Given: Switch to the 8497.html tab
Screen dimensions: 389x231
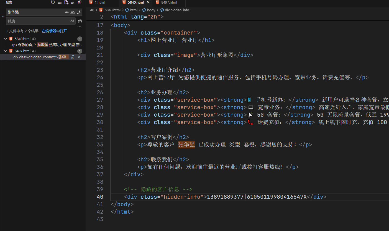Looking at the screenshot, I should (x=169, y=2).
